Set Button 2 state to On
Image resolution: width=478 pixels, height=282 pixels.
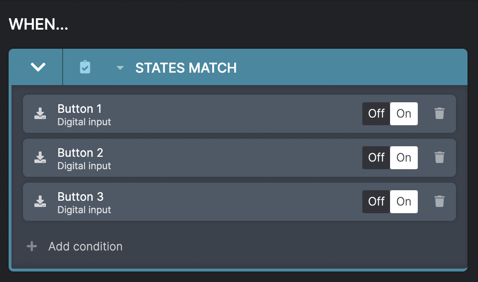(404, 158)
